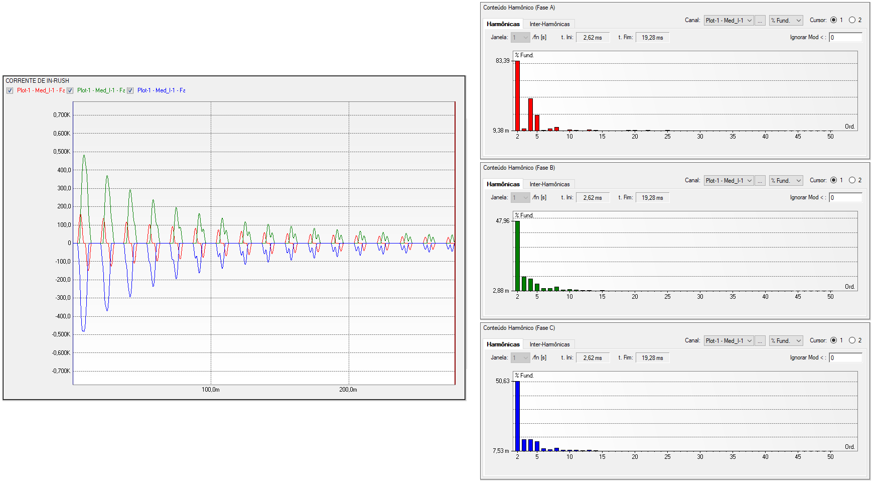
Task: Click the 9,38 m axis value in Fase A
Action: [x=501, y=131]
